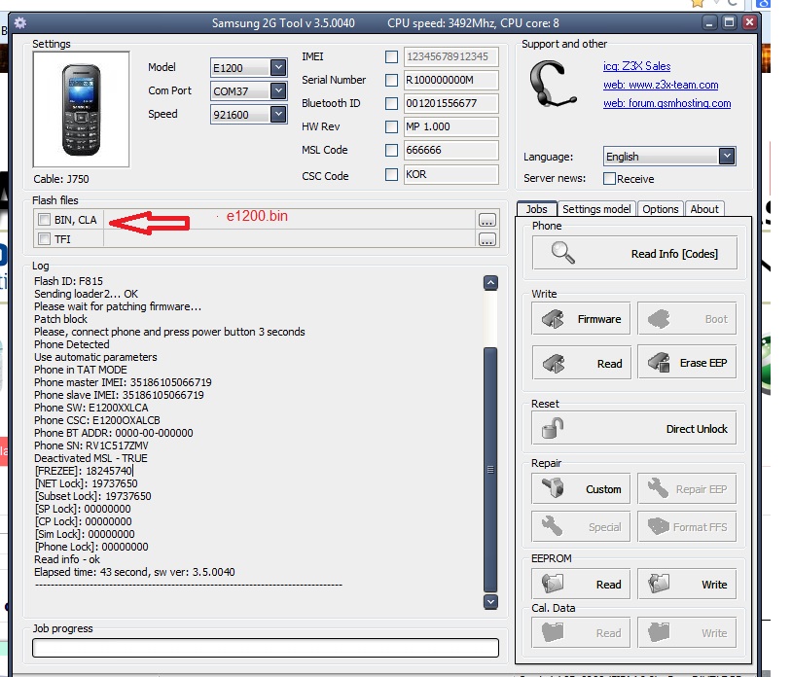Click the disabled Boot write button
The image size is (792, 677).
687,318
